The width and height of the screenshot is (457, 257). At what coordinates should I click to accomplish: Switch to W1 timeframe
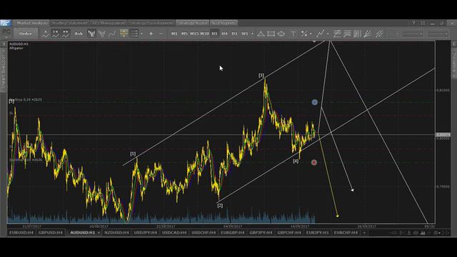coord(244,34)
